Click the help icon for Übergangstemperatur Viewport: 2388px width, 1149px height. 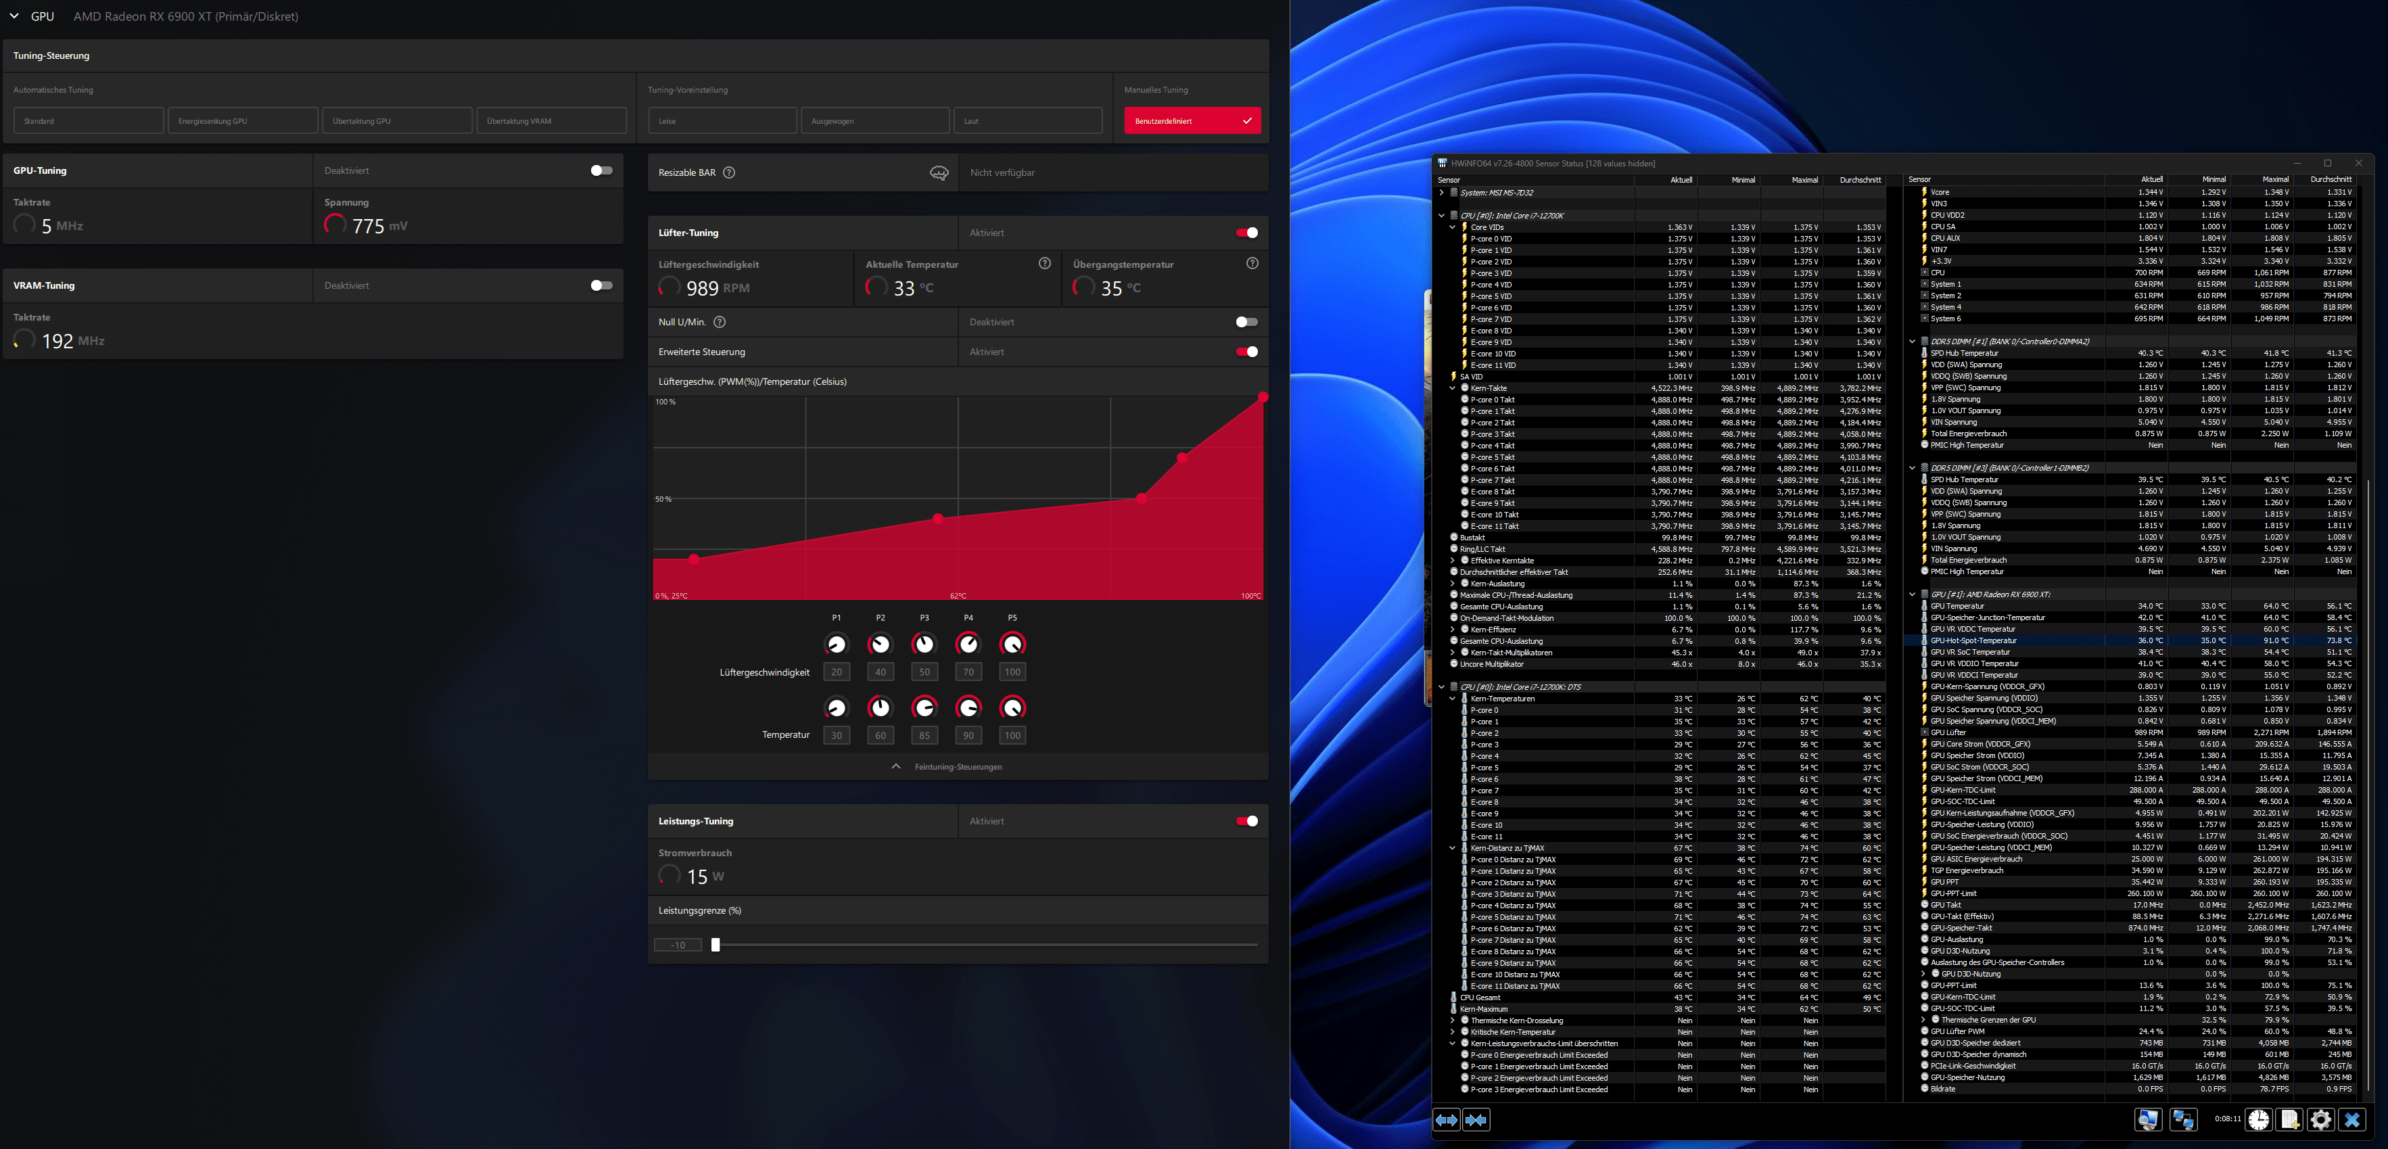click(1252, 263)
